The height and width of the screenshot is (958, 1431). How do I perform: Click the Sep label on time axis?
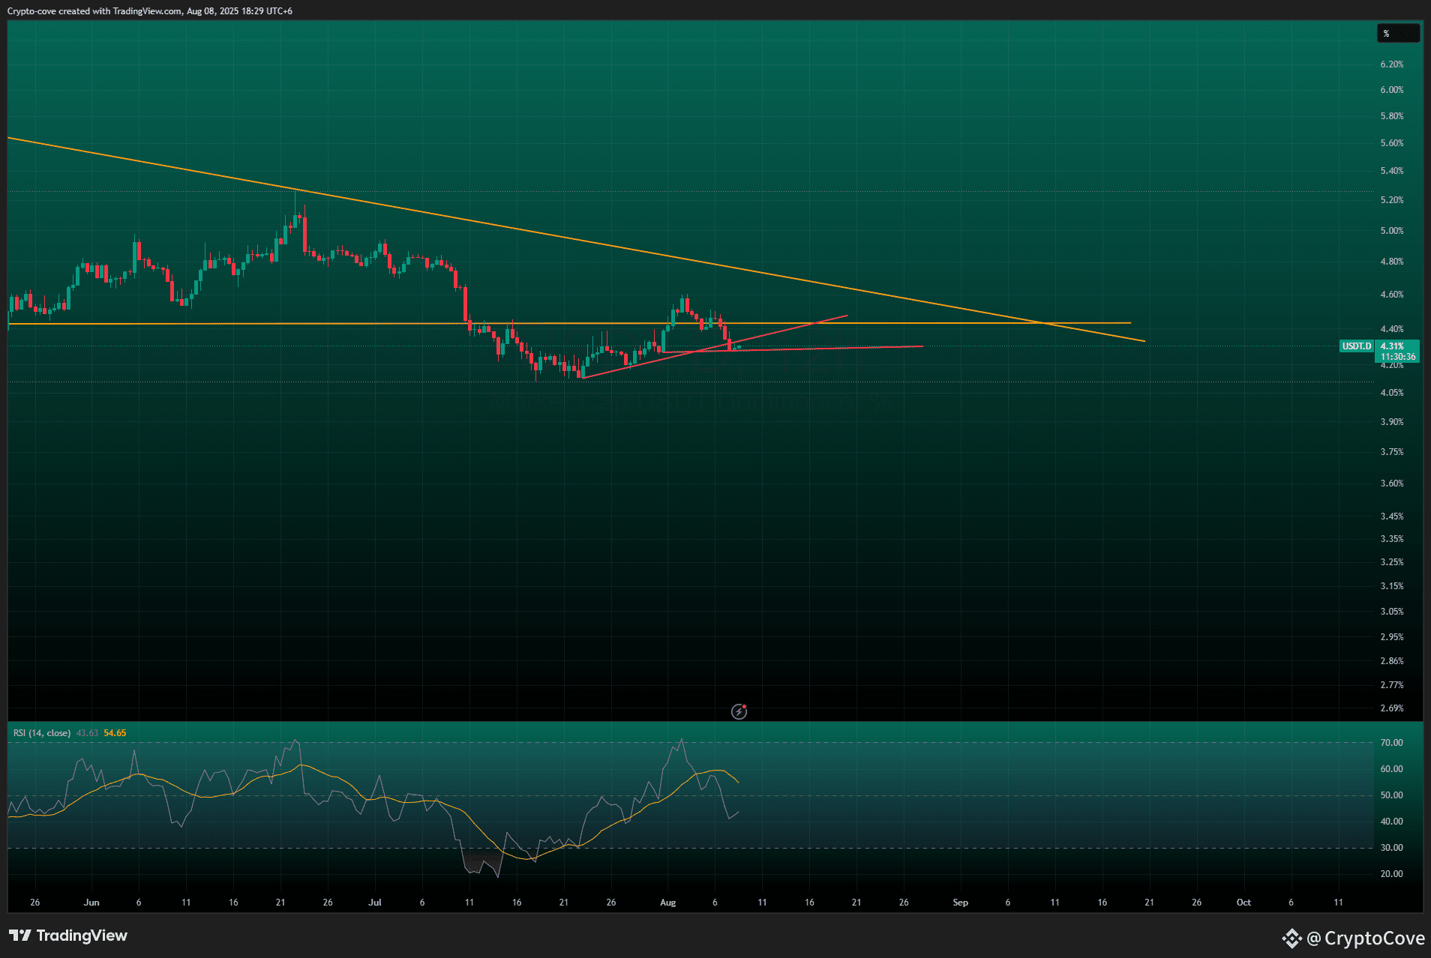(960, 903)
